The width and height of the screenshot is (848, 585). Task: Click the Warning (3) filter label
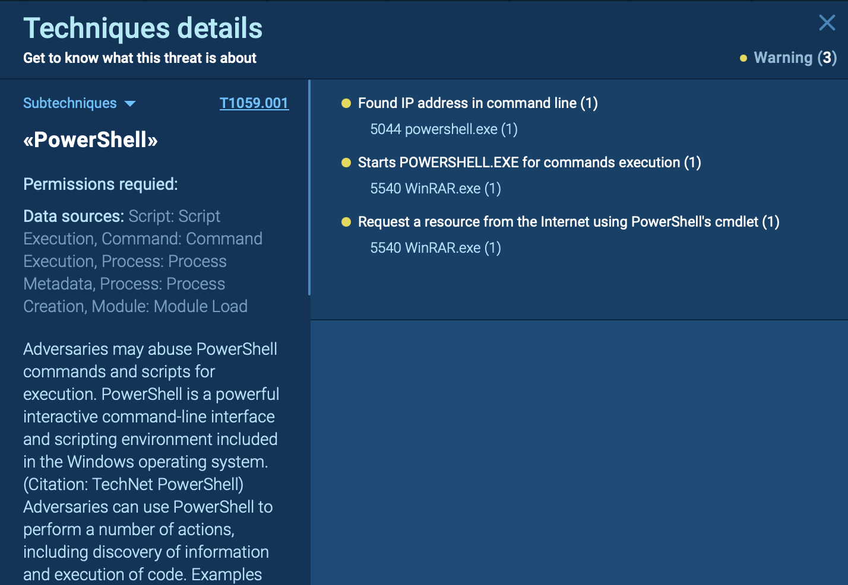(795, 58)
